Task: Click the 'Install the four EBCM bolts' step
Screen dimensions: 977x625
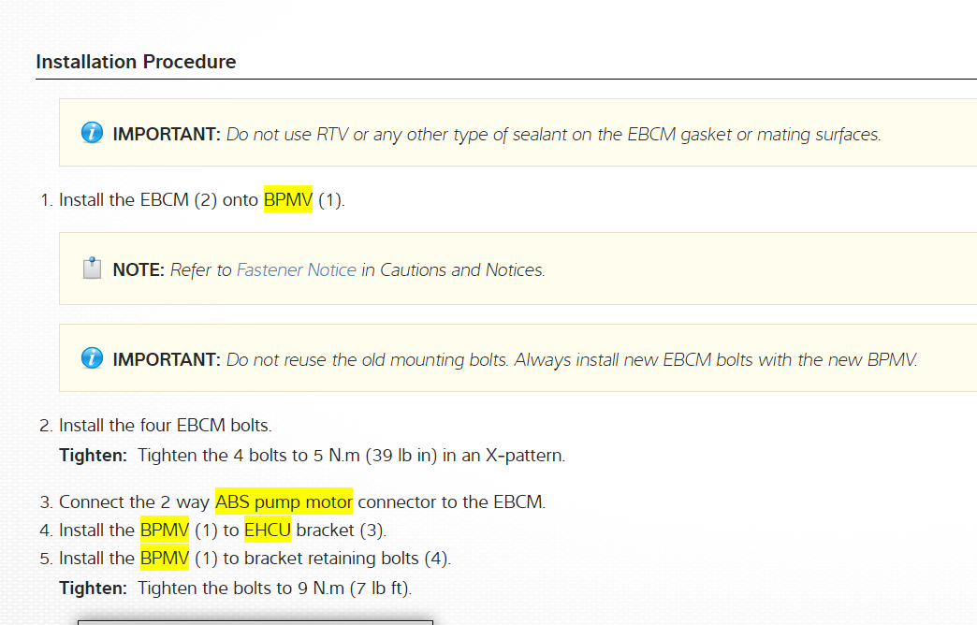Action: [165, 426]
